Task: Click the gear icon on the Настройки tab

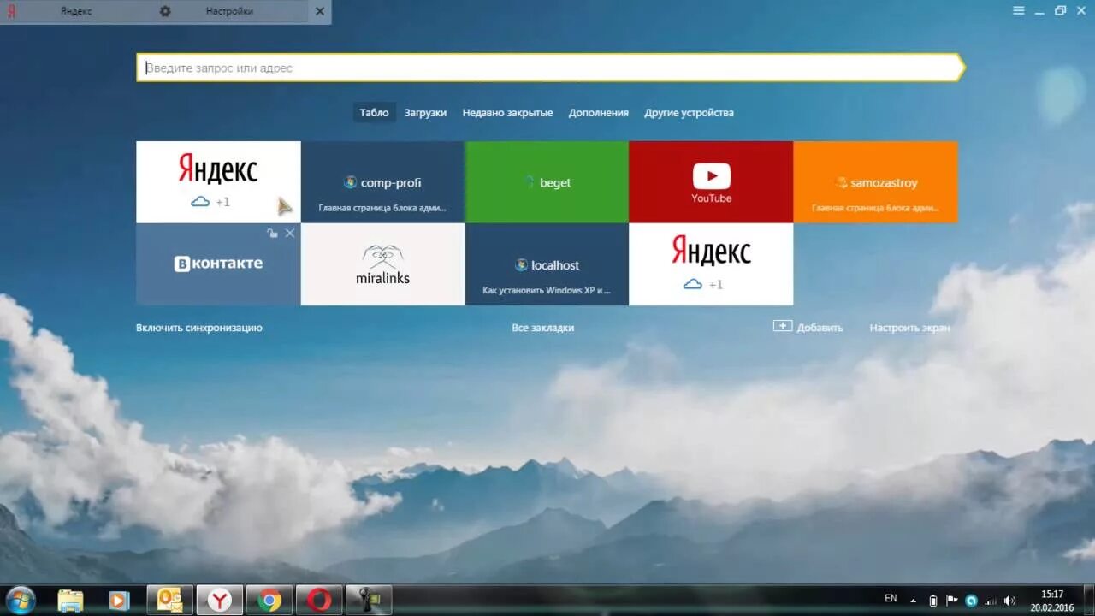Action: (165, 12)
